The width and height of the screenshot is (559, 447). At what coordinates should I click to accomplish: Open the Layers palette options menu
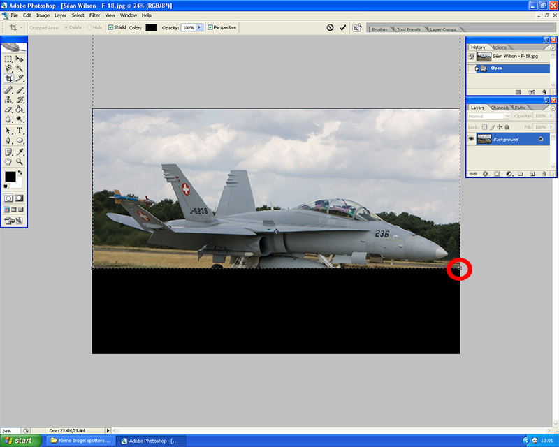(553, 108)
